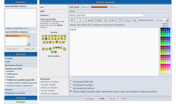Viewport: 176px width, 104px height.
Task: Uncheck the Pripni podpis checkbox
Action: point(71,91)
